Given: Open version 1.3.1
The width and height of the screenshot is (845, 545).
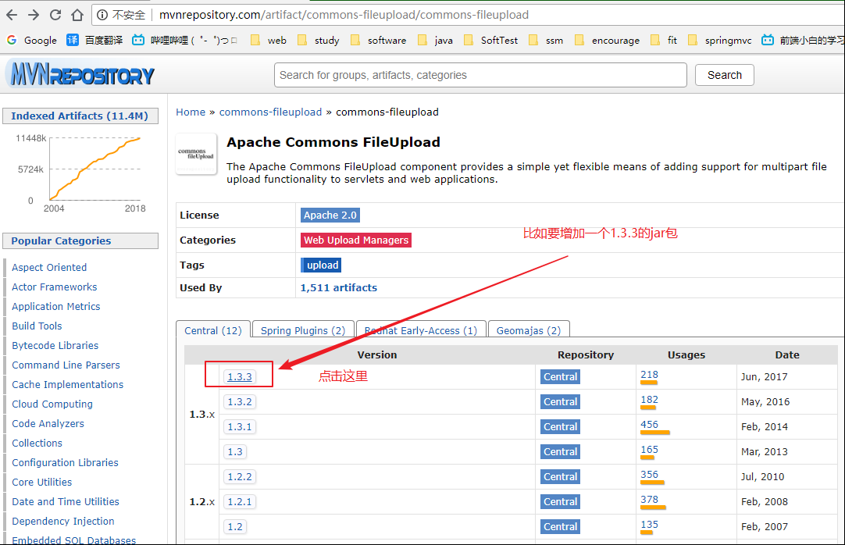Looking at the screenshot, I should (x=240, y=426).
